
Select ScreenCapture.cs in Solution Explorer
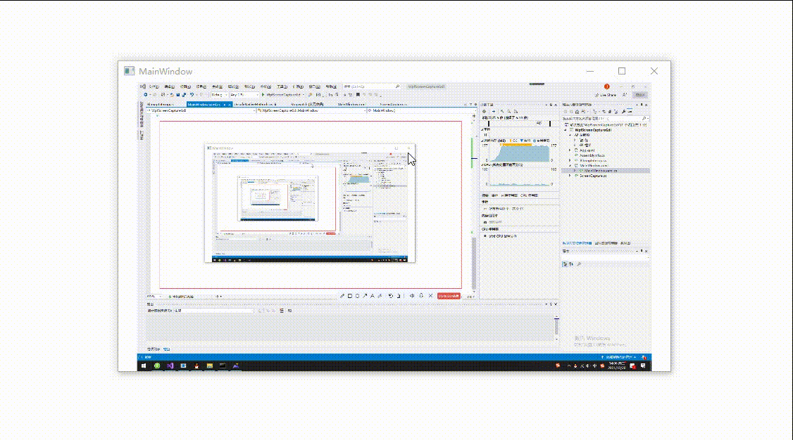(593, 176)
